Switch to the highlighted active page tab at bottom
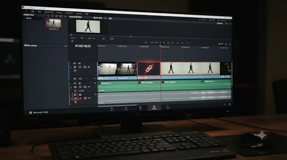The image size is (287, 160). point(154,107)
